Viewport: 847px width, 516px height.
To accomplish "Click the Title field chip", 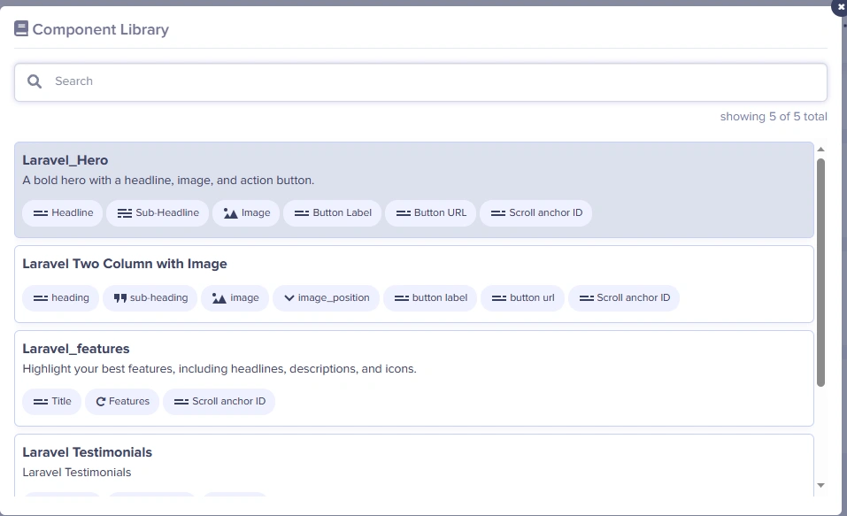I will coord(52,402).
